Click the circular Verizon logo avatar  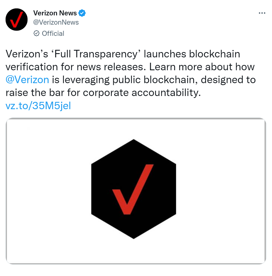(16, 19)
